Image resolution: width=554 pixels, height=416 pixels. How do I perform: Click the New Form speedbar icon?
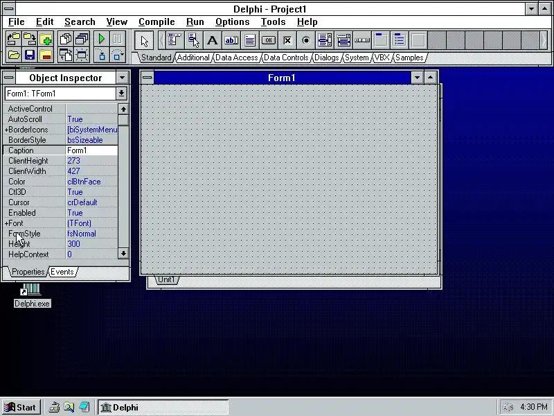[x=82, y=55]
